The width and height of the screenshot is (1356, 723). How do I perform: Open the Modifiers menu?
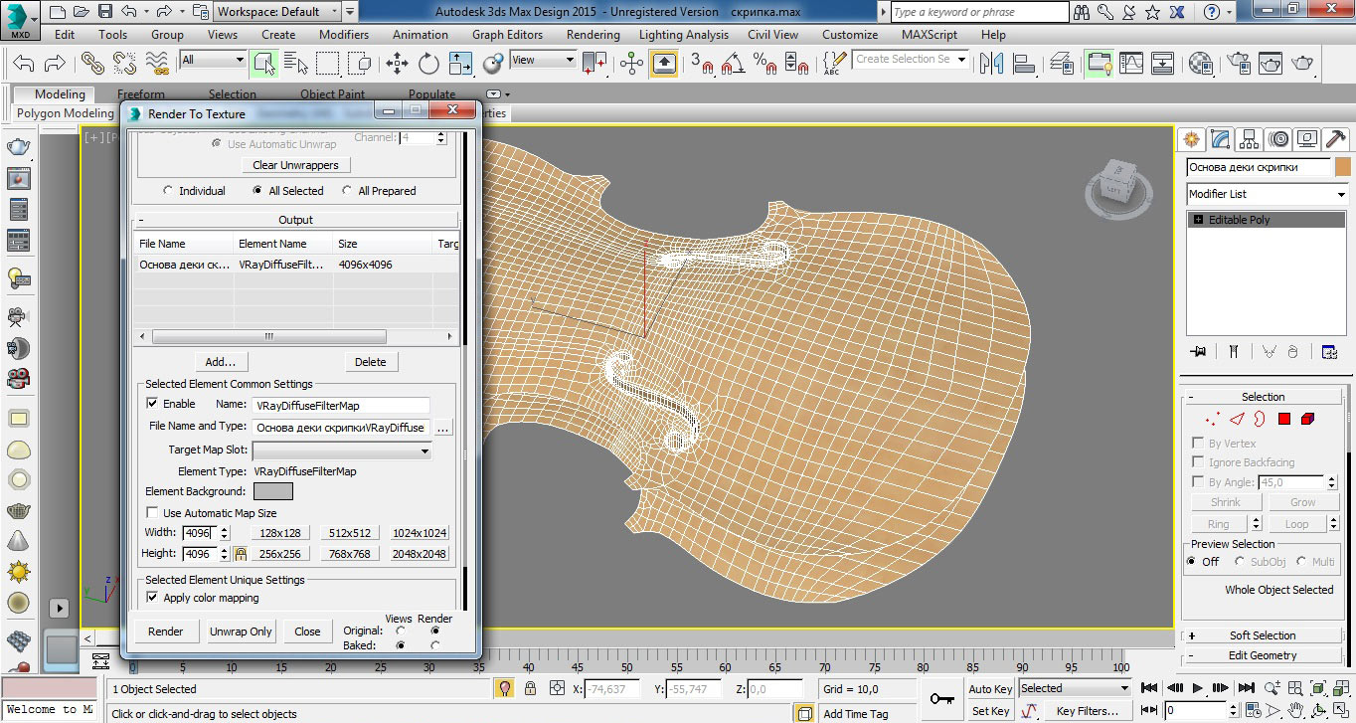(x=344, y=34)
